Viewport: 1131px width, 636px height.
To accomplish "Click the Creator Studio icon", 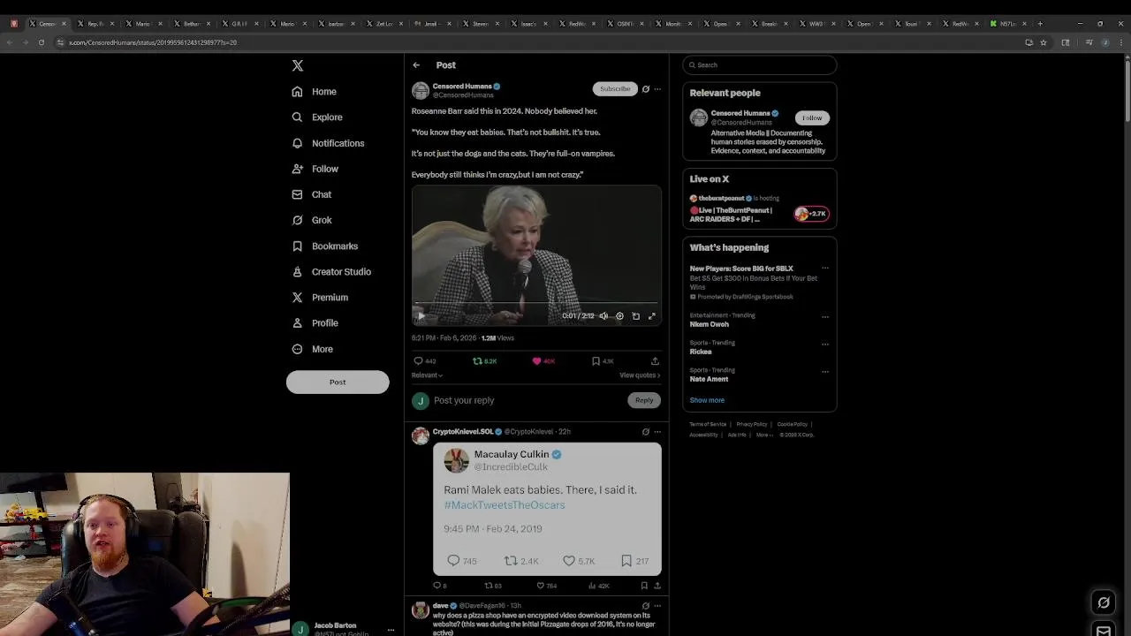I will click(x=298, y=272).
